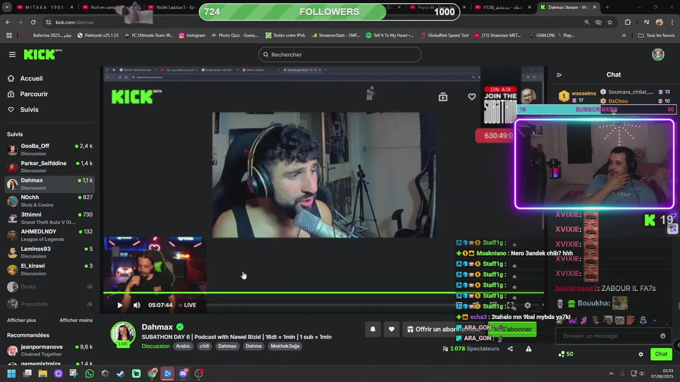Collapse the chat panel arrow icon
680x382 pixels.
559,75
